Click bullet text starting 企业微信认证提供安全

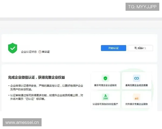click(x=46, y=88)
